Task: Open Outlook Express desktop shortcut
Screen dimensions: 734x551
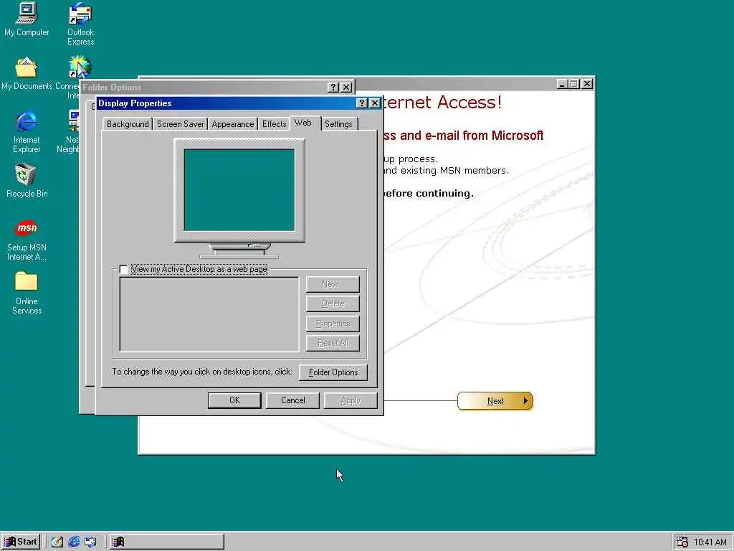Action: coord(80,24)
